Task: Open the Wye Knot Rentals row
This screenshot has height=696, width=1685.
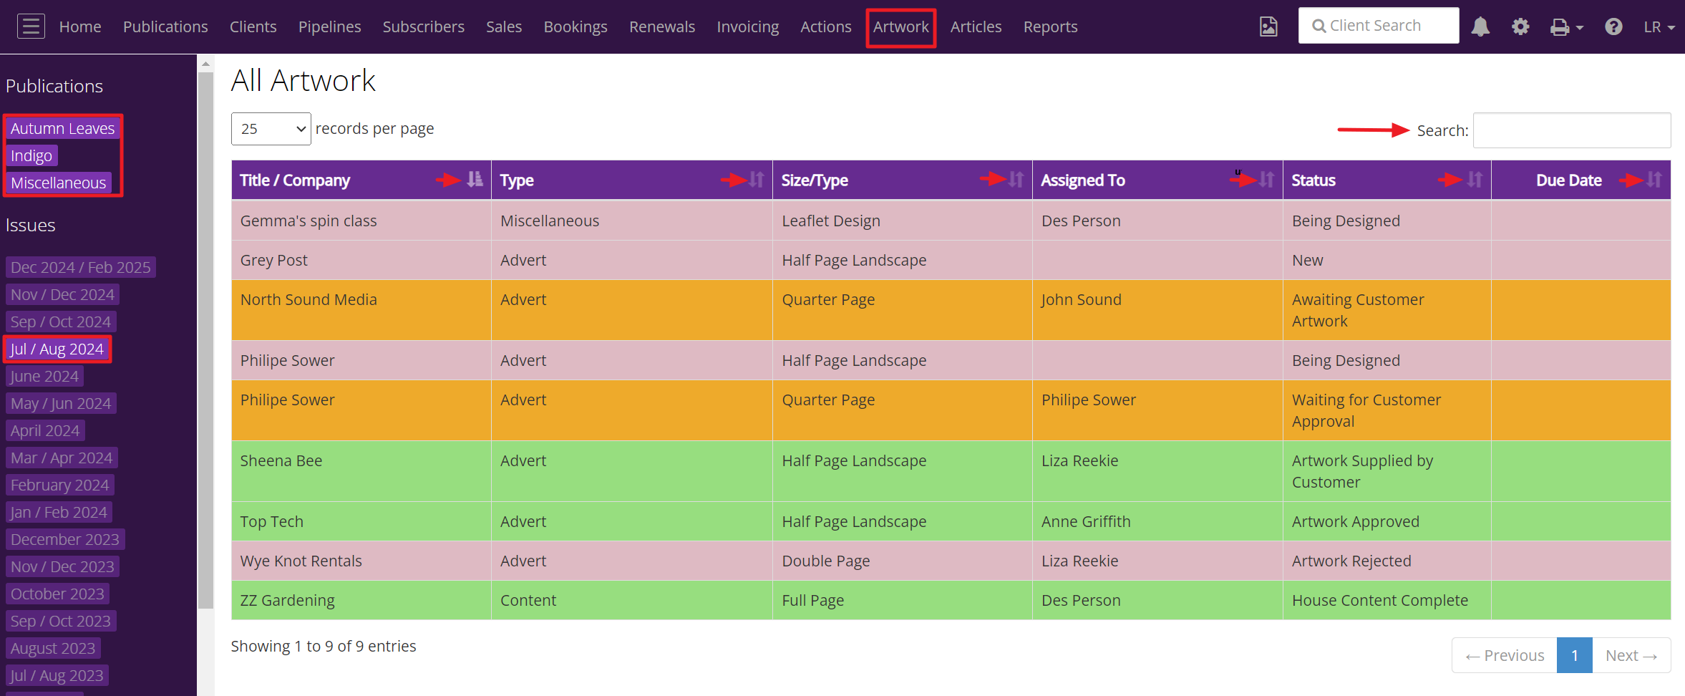Action: click(x=951, y=561)
